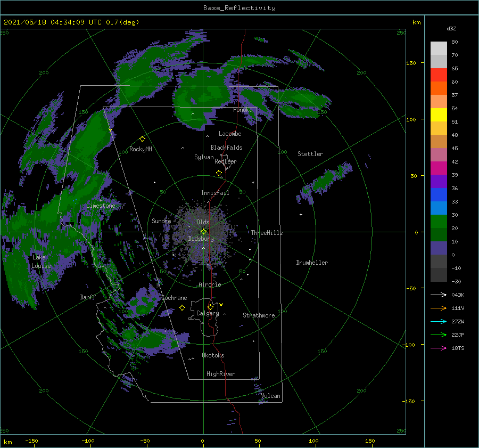Click the orange 111V arrow in legend
Screen dimensions: 479x448
439,308
